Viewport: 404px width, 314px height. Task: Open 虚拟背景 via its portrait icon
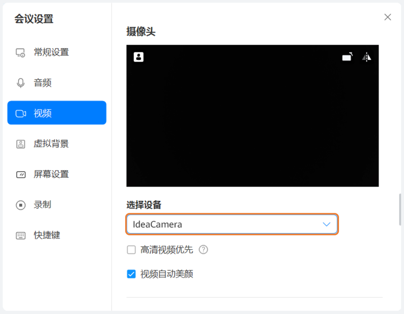click(20, 143)
